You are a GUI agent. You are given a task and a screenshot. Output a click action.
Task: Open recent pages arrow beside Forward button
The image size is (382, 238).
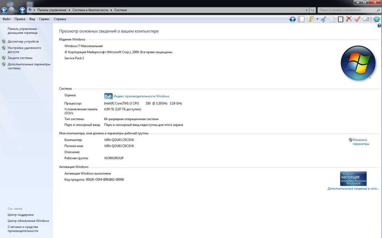(17, 10)
